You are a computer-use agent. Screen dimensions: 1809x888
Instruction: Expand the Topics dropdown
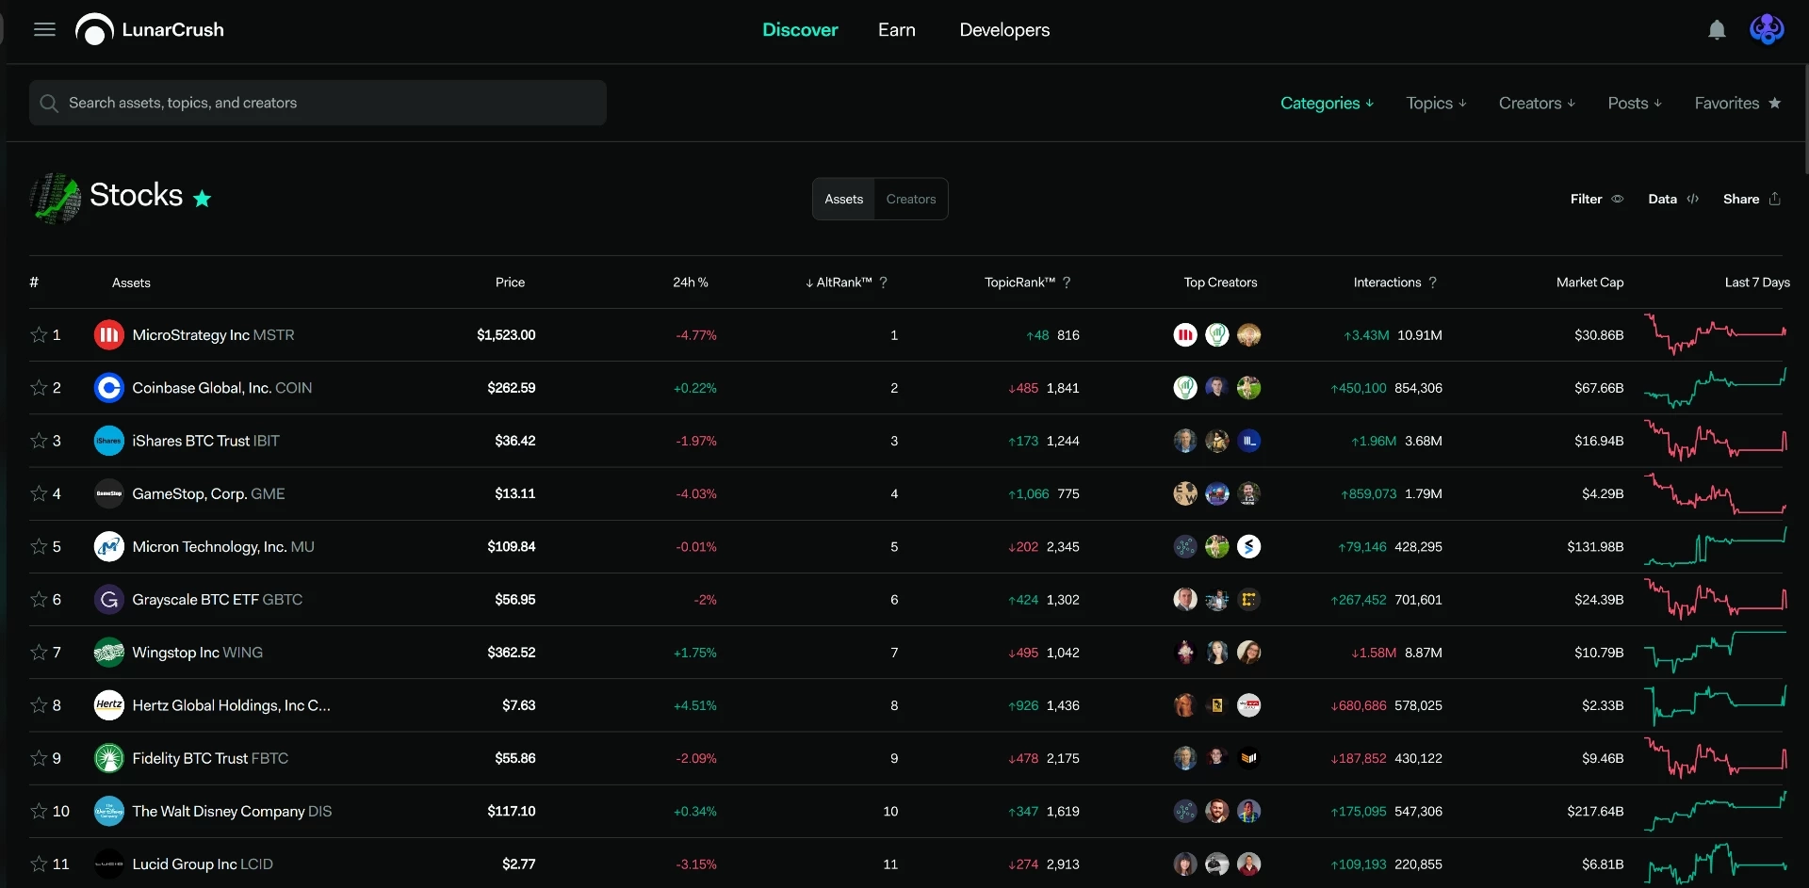click(1436, 103)
